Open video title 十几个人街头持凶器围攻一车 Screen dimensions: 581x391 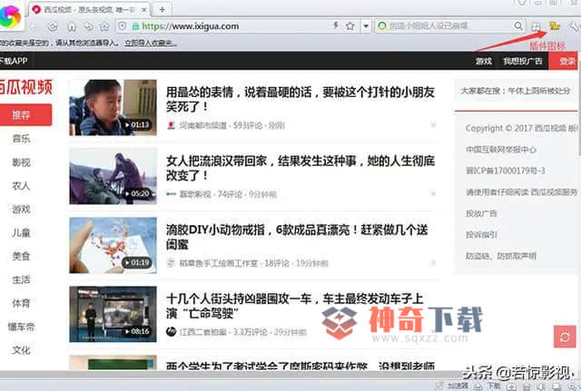point(294,306)
